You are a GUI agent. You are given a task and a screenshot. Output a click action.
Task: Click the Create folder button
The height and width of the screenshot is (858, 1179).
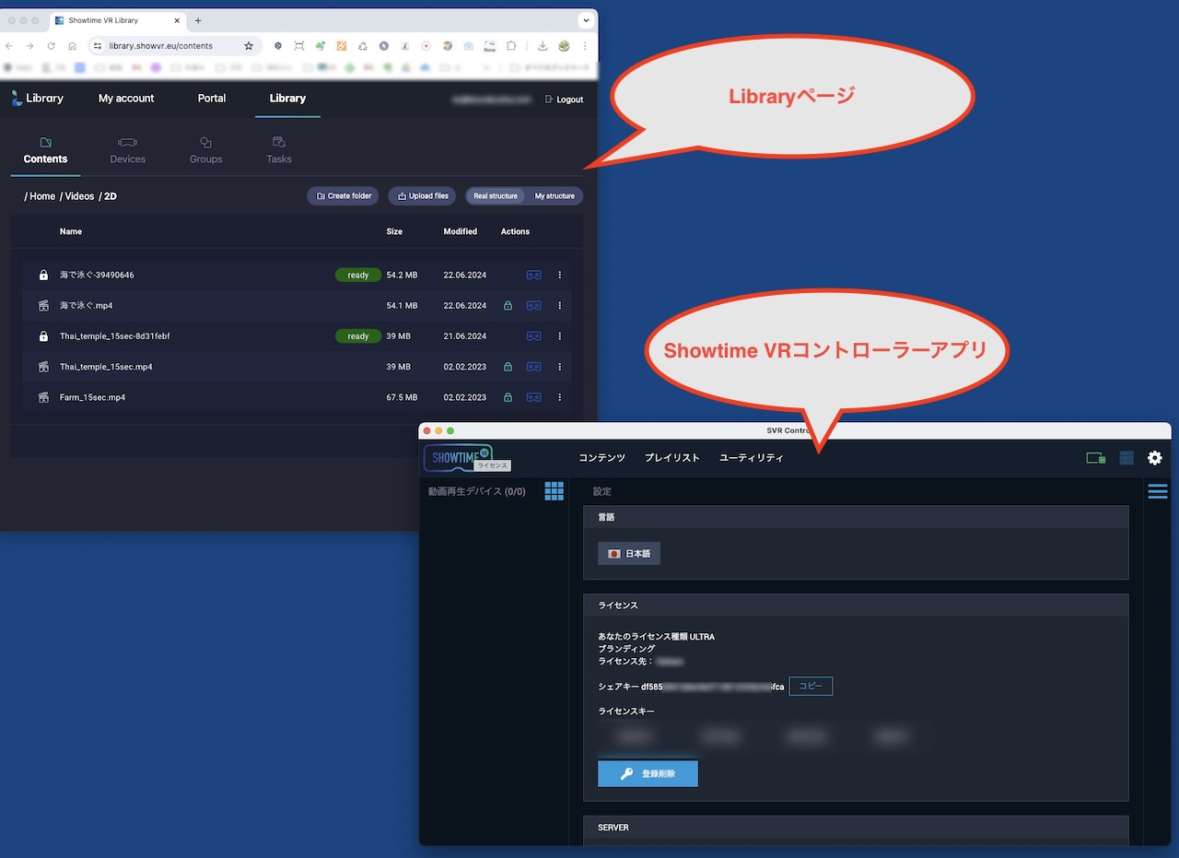point(343,196)
